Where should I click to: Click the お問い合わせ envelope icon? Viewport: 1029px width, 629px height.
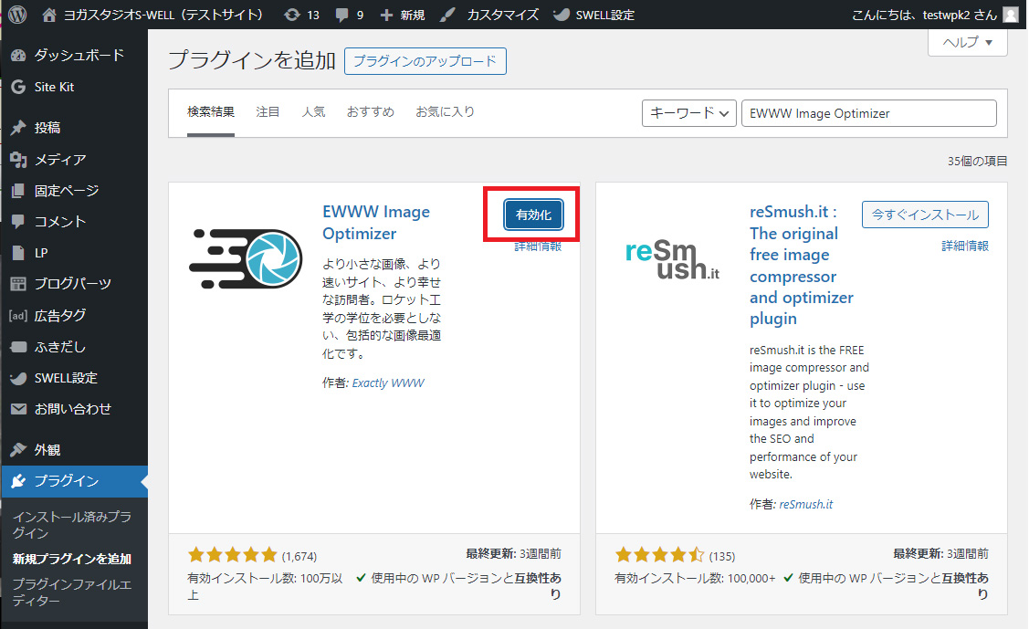18,409
